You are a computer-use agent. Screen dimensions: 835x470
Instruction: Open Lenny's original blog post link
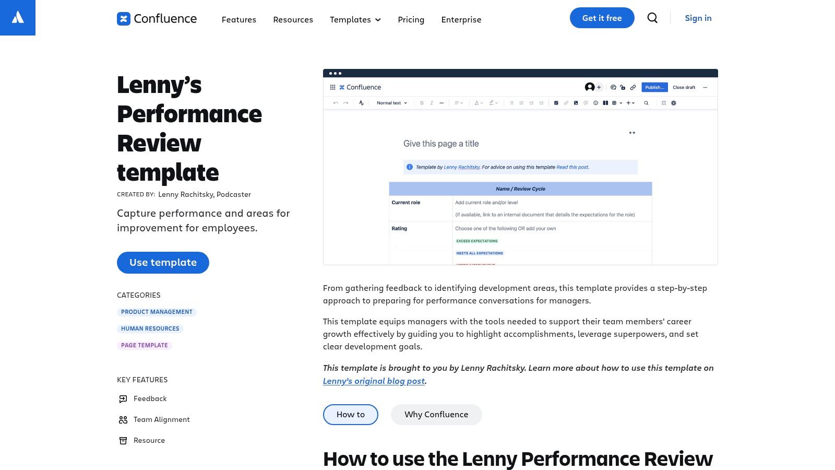374,381
